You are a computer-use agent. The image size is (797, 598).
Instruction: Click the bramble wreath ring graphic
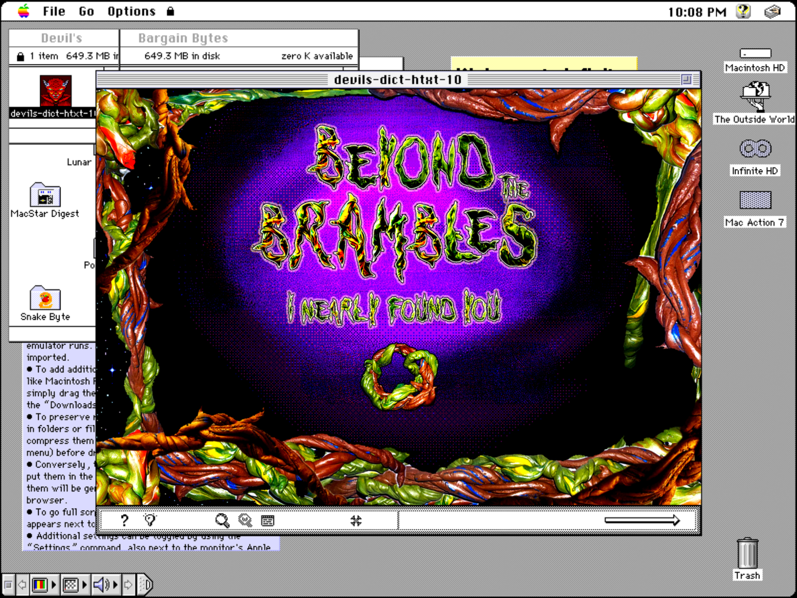400,376
